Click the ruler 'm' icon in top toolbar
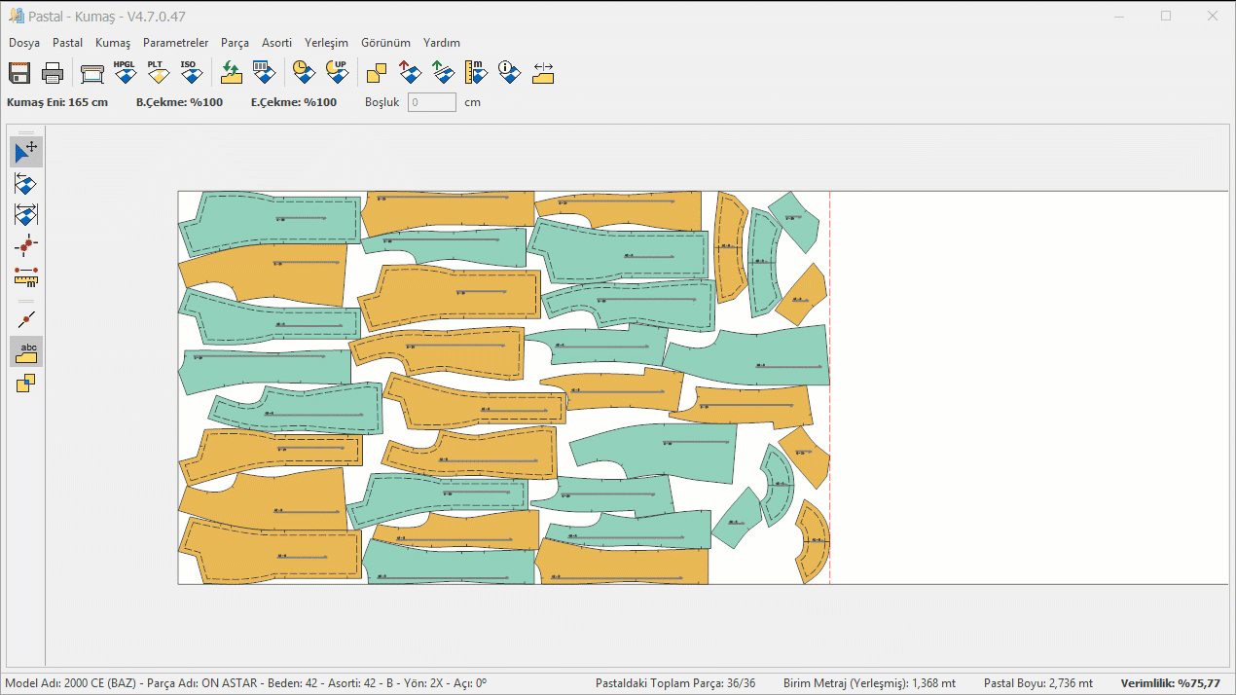1236x695 pixels. [x=476, y=72]
